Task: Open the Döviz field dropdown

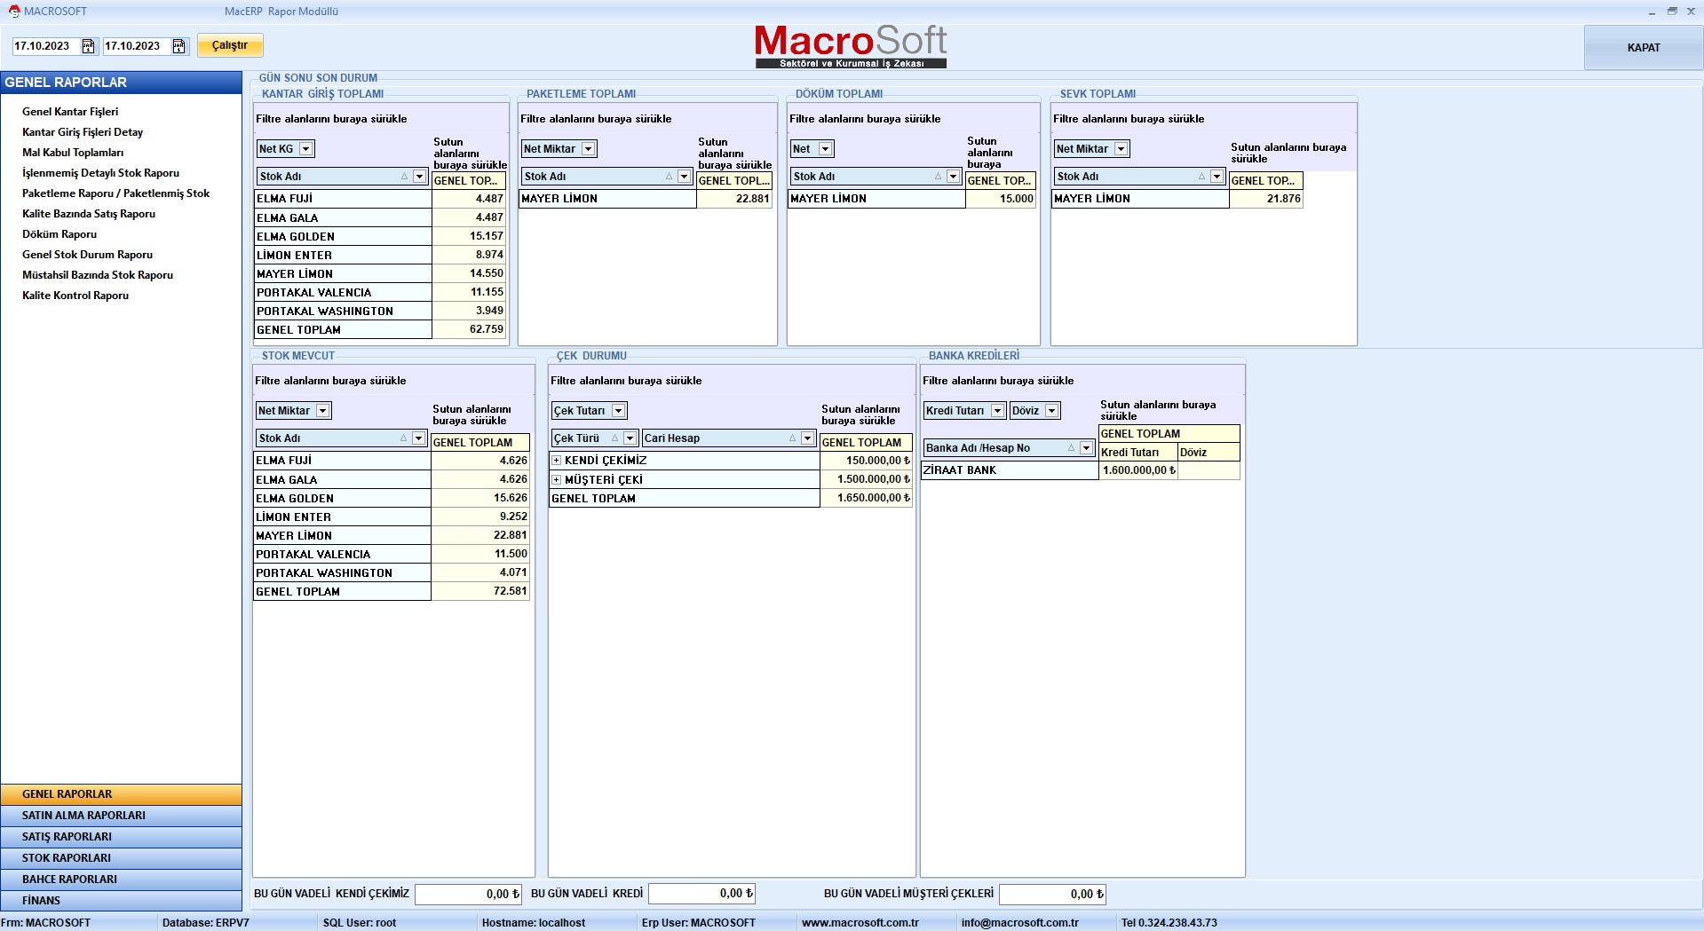Action: point(1052,411)
